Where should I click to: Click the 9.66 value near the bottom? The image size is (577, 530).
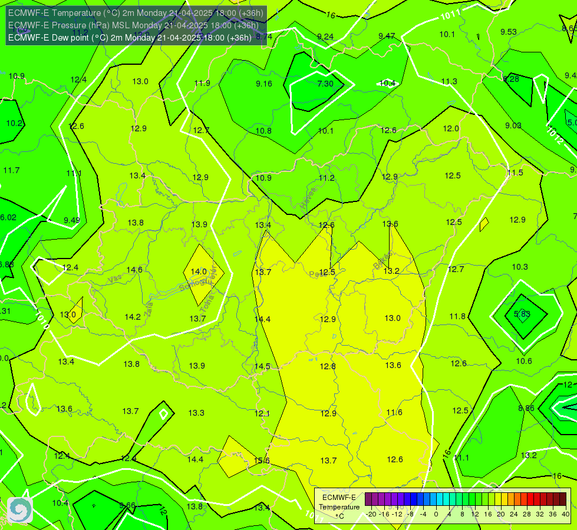[127, 506]
